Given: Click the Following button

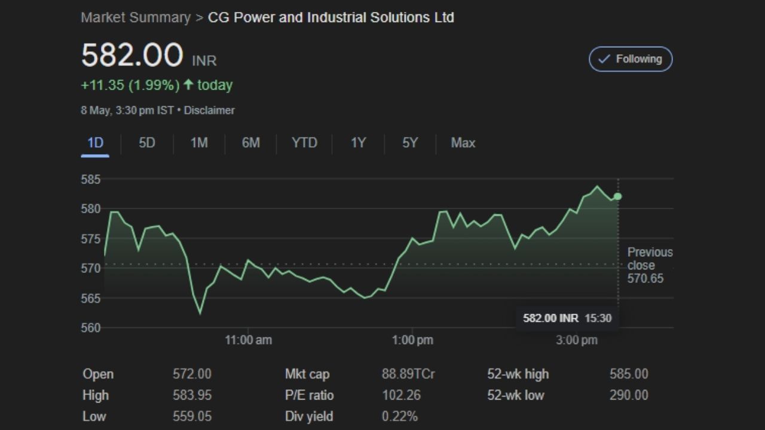Looking at the screenshot, I should tap(631, 59).
